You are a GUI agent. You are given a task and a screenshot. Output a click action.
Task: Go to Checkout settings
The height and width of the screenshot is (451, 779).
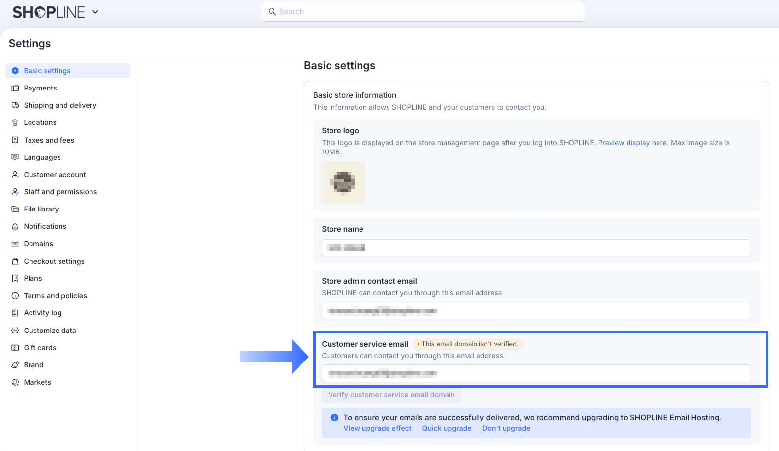pos(54,261)
